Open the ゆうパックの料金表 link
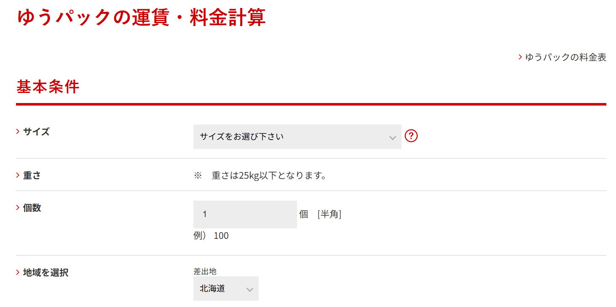Image resolution: width=616 pixels, height=307 pixels. tap(565, 58)
